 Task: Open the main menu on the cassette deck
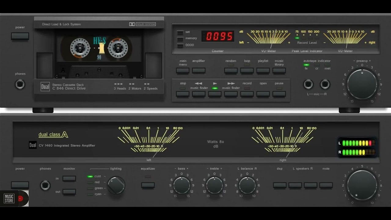[x=183, y=71]
